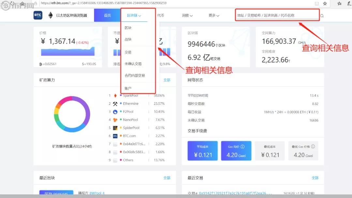This screenshot has width=352, height=198.
Task: Click 全部 link in 最近交易 panel
Action: tap(315, 178)
